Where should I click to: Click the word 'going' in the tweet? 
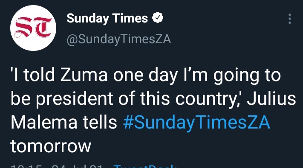click(236, 76)
